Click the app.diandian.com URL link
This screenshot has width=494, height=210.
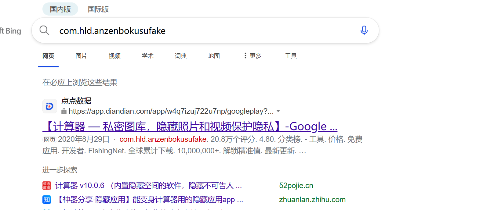[x=171, y=111]
